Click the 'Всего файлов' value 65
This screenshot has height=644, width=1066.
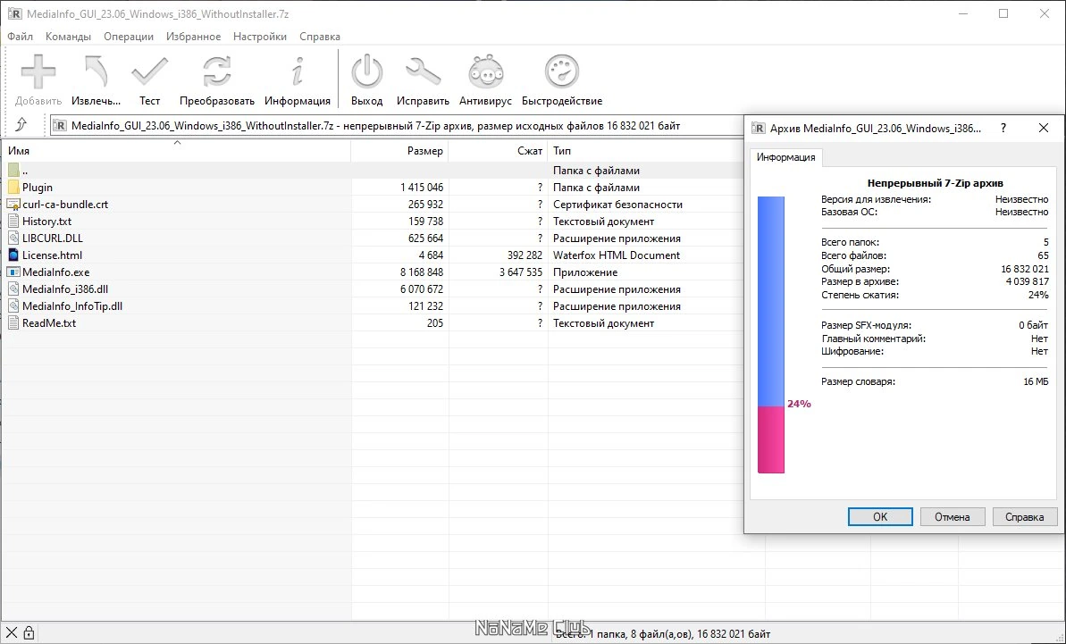[1043, 255]
